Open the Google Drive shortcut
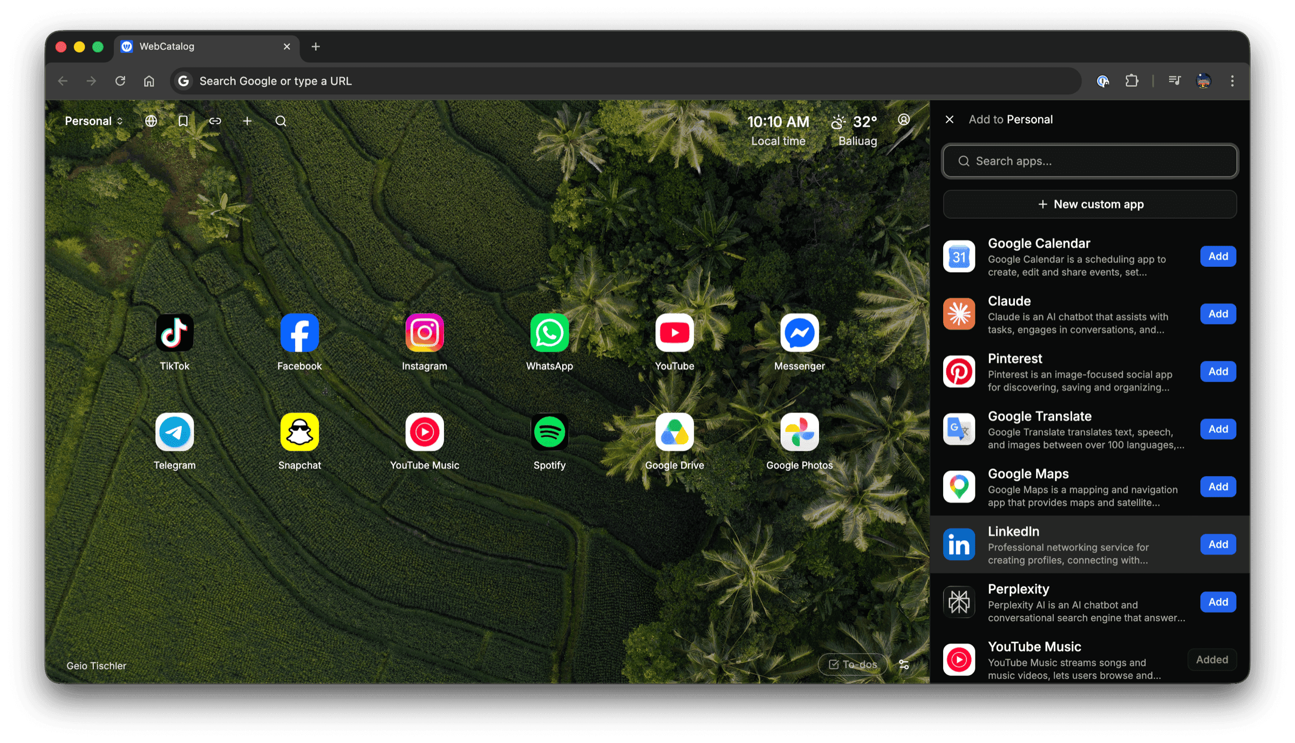The height and width of the screenshot is (743, 1295). pos(674,432)
